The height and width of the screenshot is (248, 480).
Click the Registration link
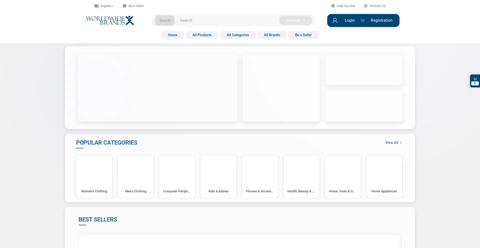tap(381, 20)
